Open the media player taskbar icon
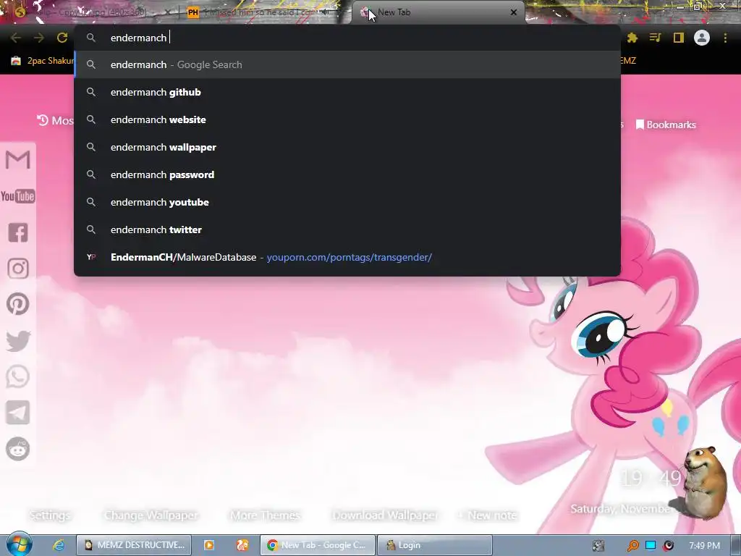 (209, 545)
